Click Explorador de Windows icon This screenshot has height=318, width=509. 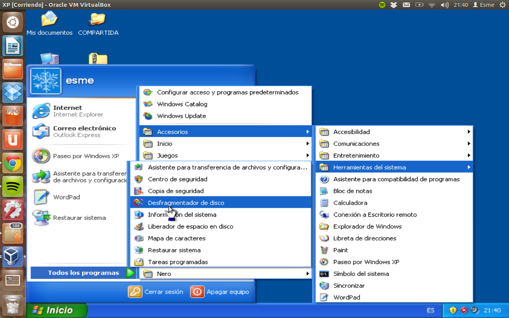point(324,227)
